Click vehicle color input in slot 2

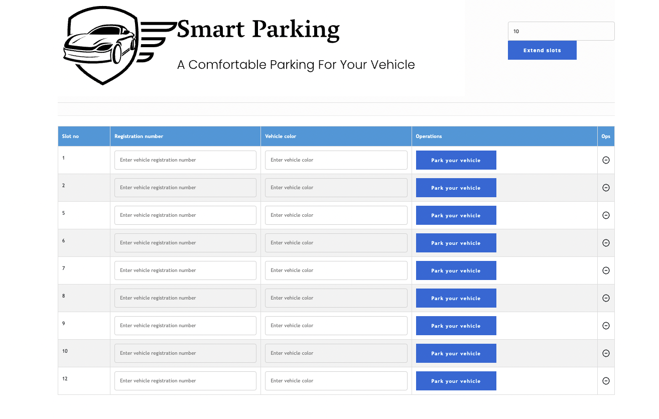point(336,188)
